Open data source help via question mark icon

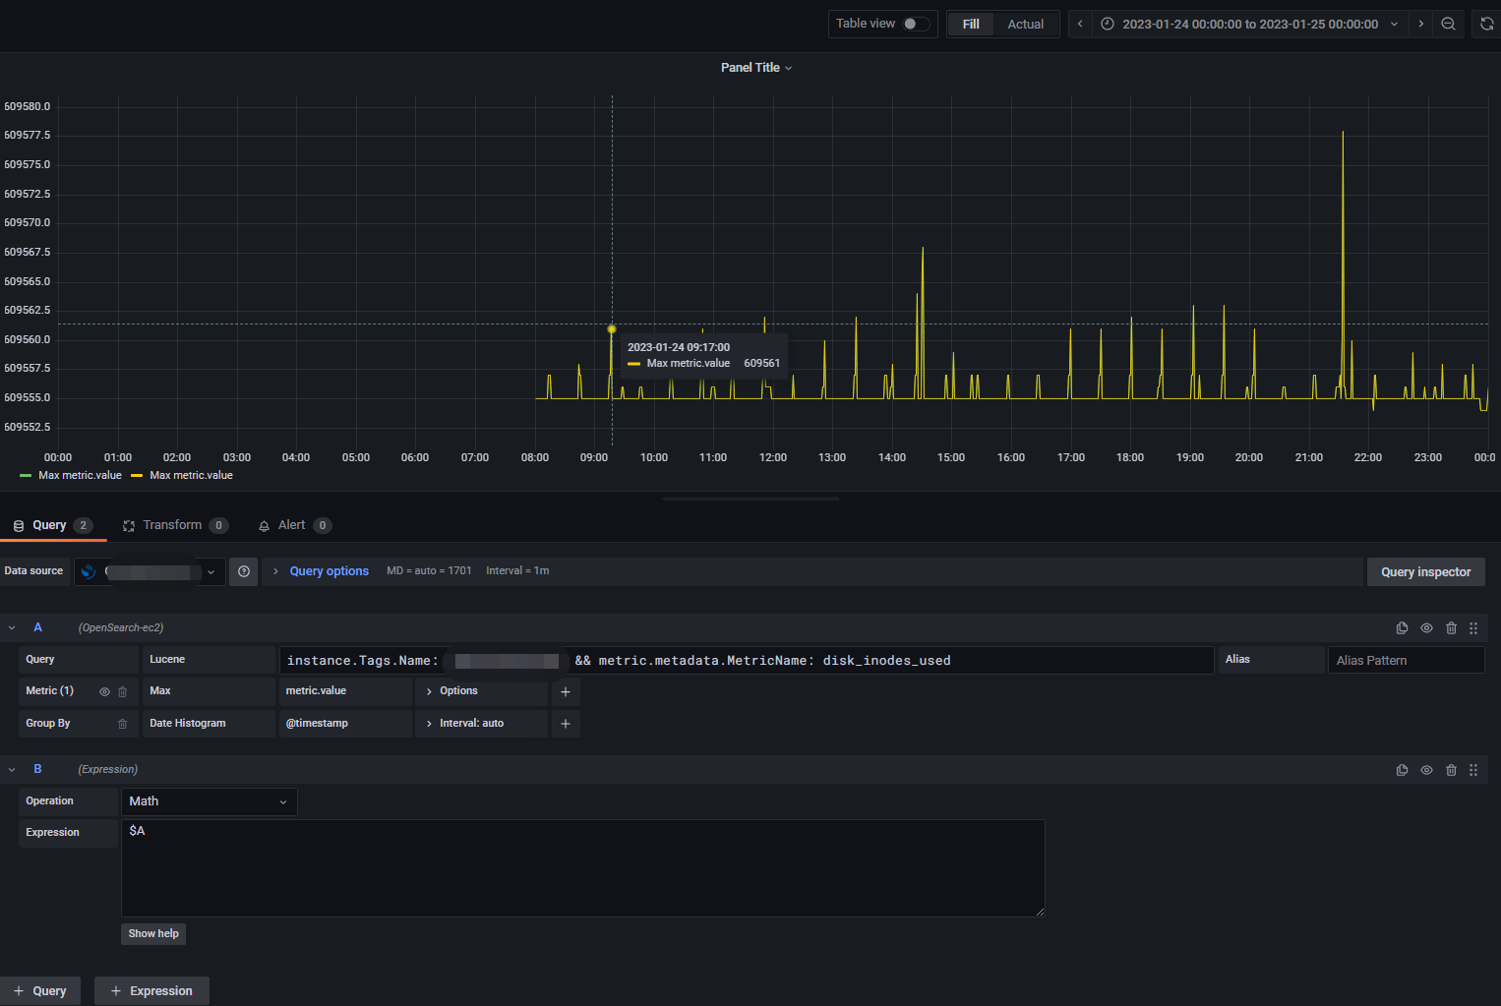pos(243,570)
